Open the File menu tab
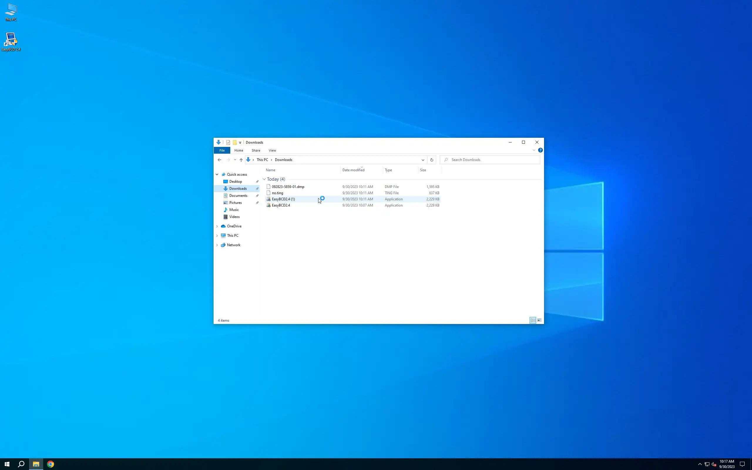This screenshot has height=470, width=752. coord(222,150)
